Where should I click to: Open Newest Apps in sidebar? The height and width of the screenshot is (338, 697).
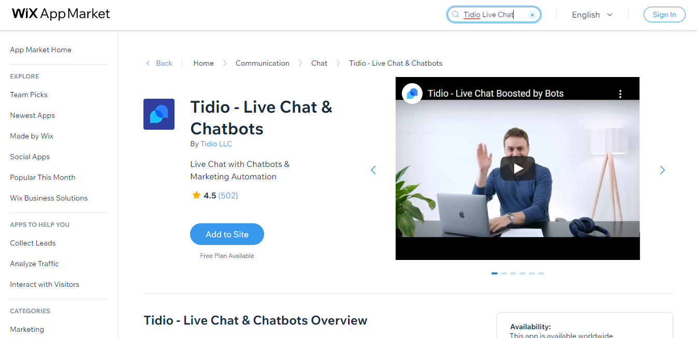[33, 115]
